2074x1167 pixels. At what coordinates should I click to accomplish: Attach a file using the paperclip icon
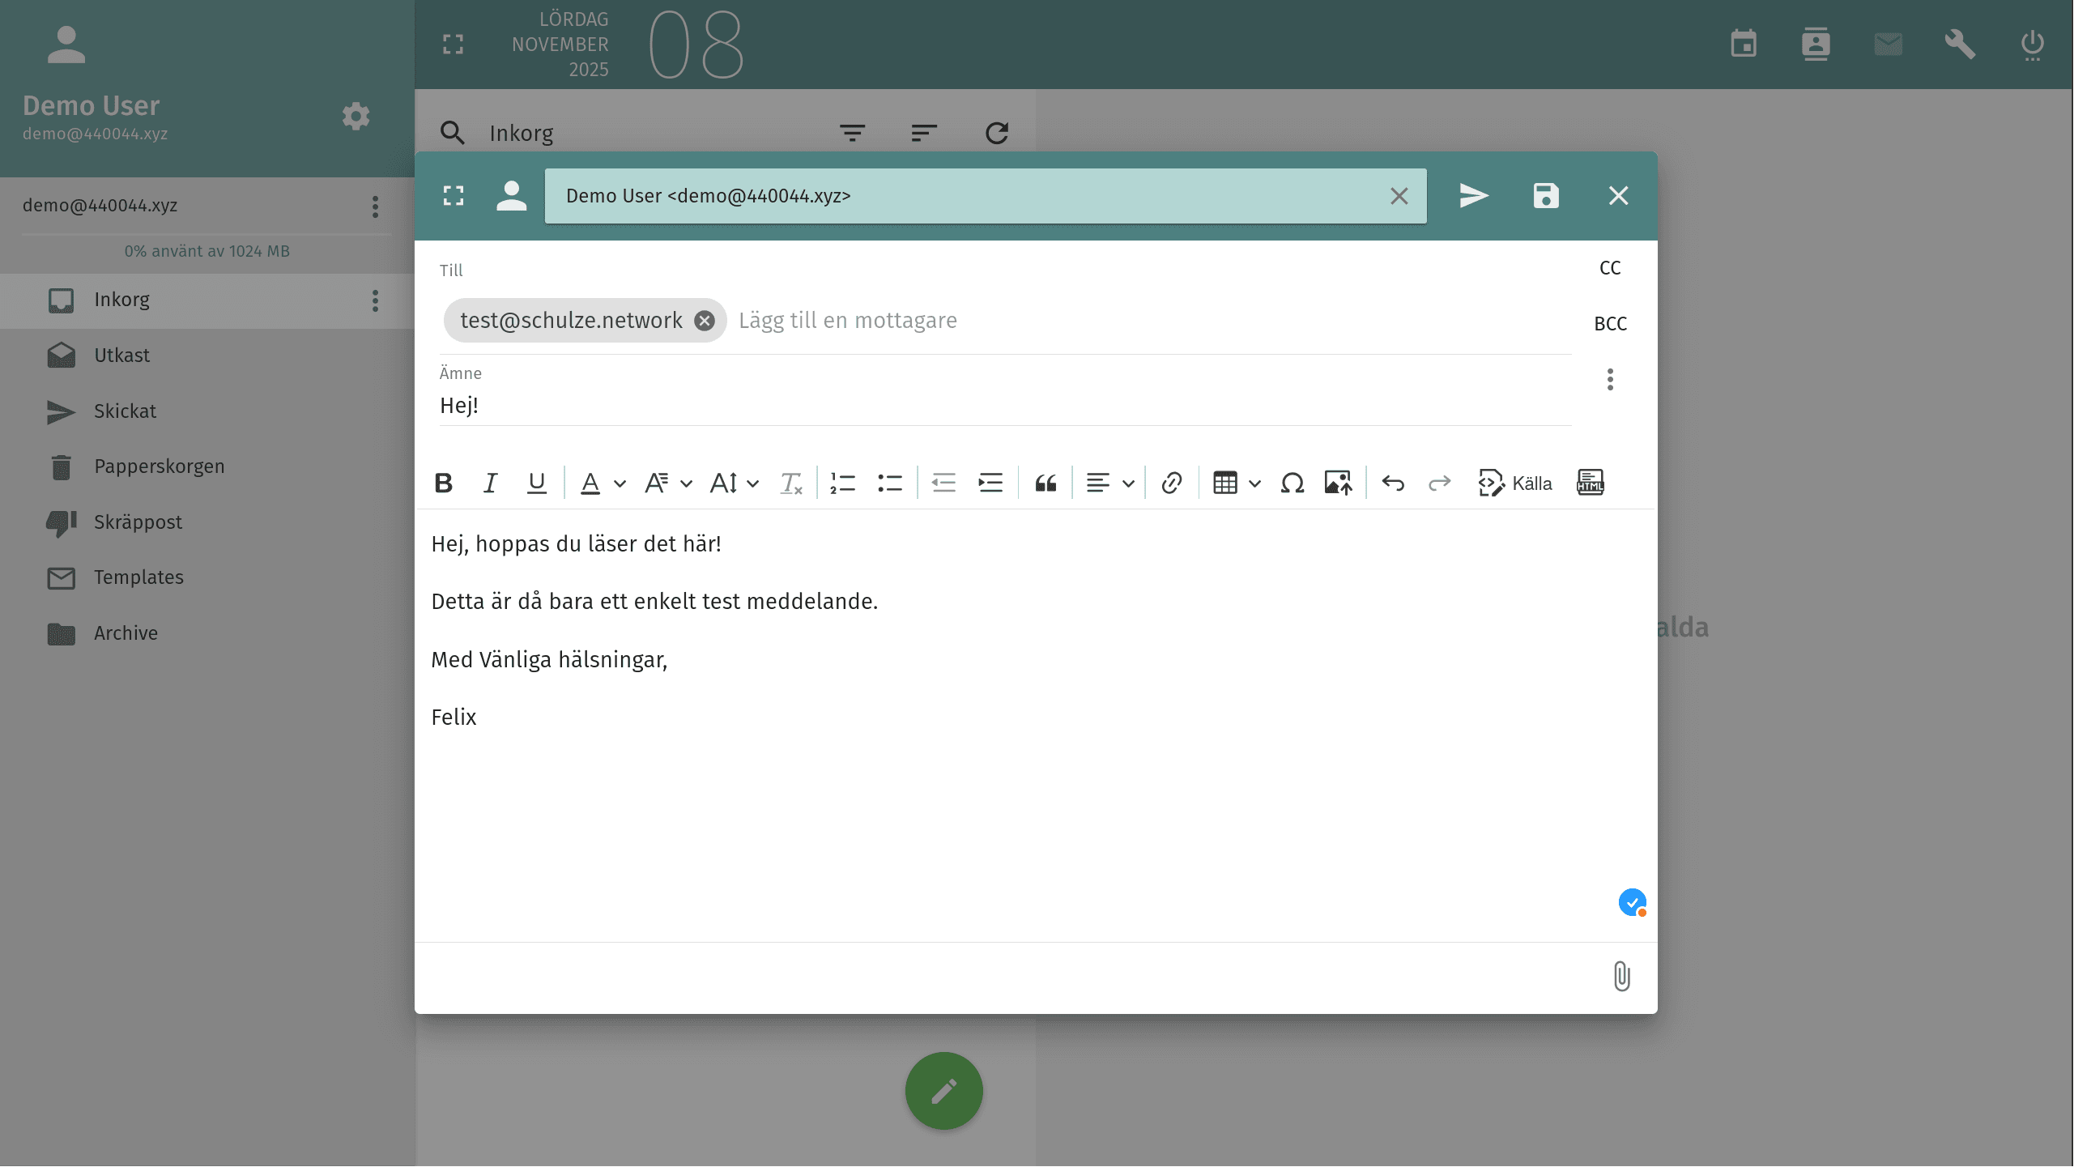coord(1621,976)
